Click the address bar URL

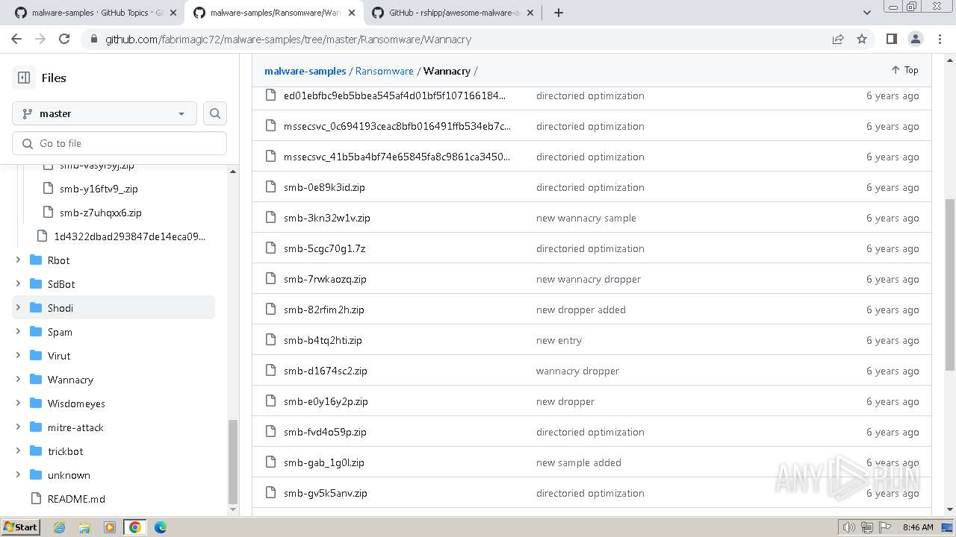coord(288,40)
